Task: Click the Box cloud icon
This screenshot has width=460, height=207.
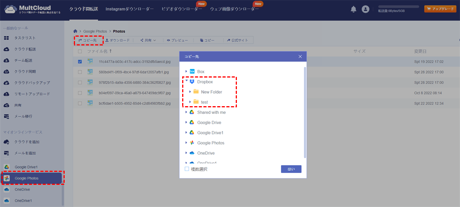Action: [x=192, y=71]
